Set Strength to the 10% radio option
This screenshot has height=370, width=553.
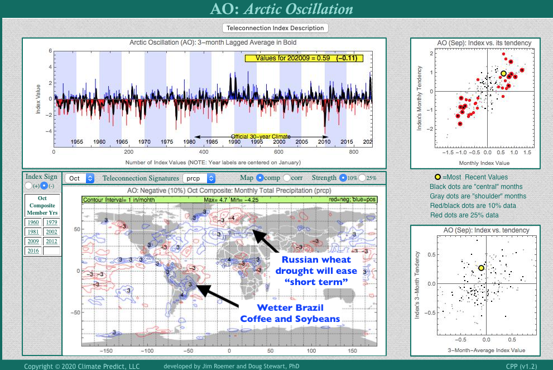pyautogui.click(x=343, y=178)
